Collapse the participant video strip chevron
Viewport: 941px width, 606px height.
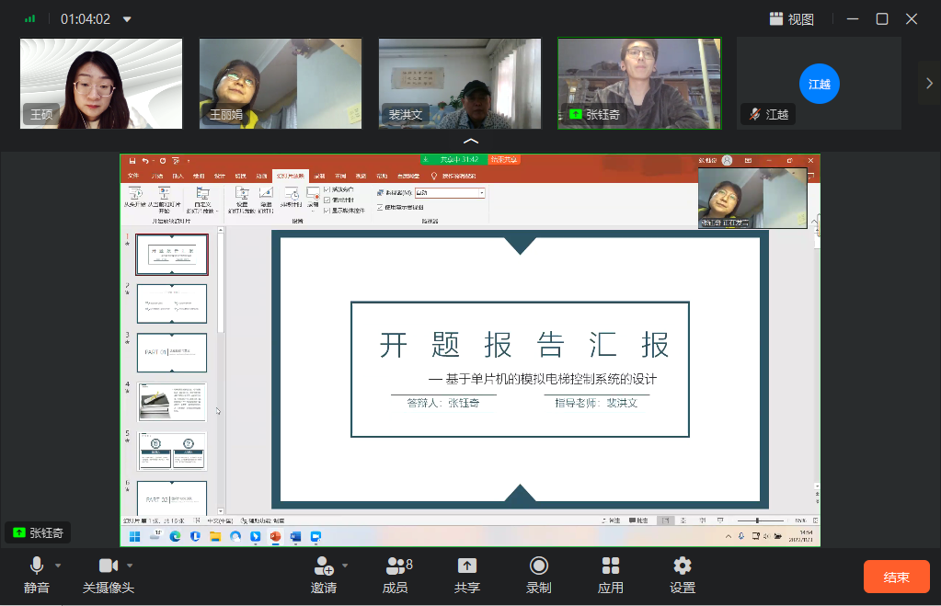pyautogui.click(x=470, y=141)
